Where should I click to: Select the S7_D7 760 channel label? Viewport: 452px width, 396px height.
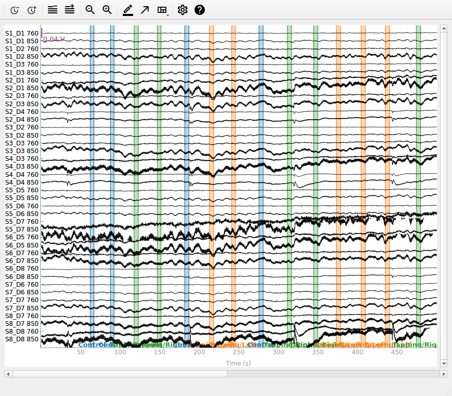coord(22,300)
